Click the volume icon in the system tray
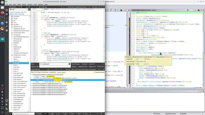Screen dimensions: 205x115 pyautogui.click(x=2, y=92)
